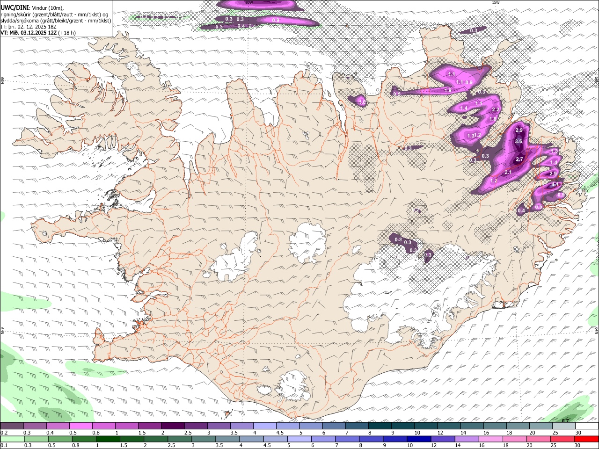
Task: Click the 1.9 snowfall value label
Action: (x=448, y=90)
